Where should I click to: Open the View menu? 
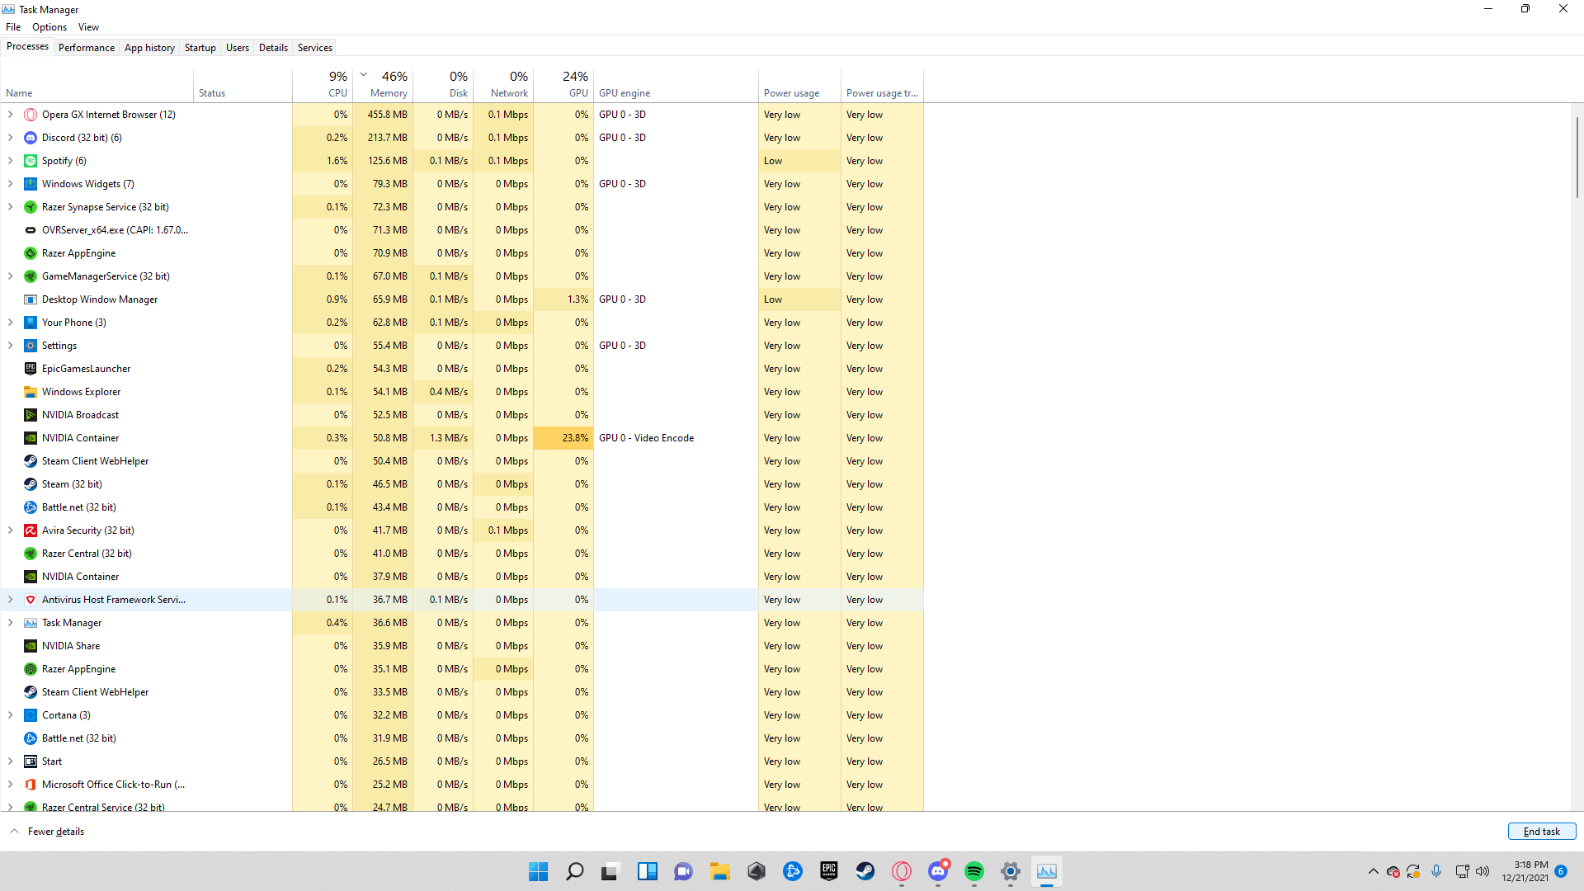[x=88, y=27]
